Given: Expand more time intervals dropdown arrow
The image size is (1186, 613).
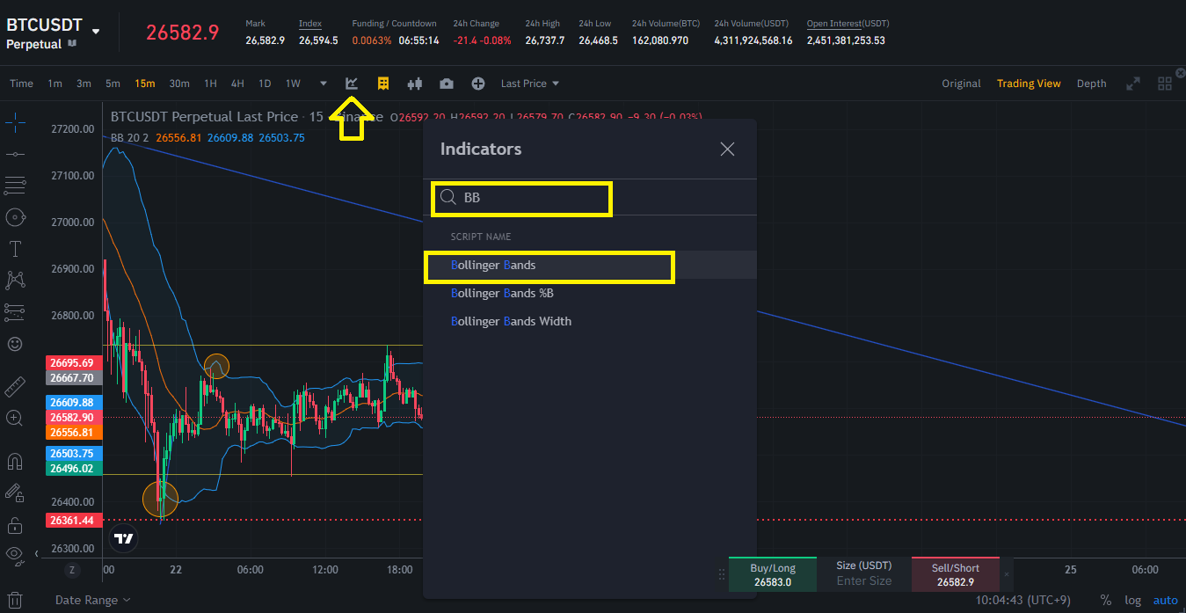Looking at the screenshot, I should [324, 84].
